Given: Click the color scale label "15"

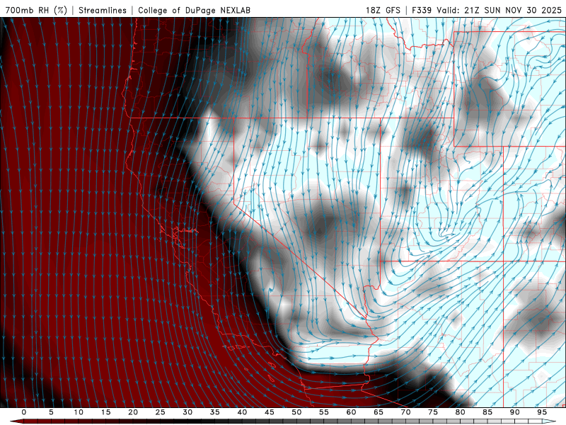Looking at the screenshot, I should tap(105, 412).
